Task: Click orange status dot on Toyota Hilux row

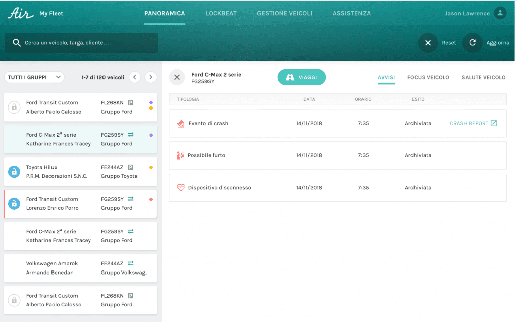Action: [151, 167]
